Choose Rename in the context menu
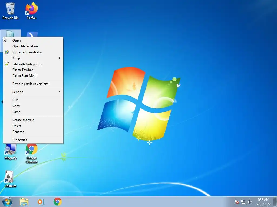The height and width of the screenshot is (207, 277). point(33,132)
